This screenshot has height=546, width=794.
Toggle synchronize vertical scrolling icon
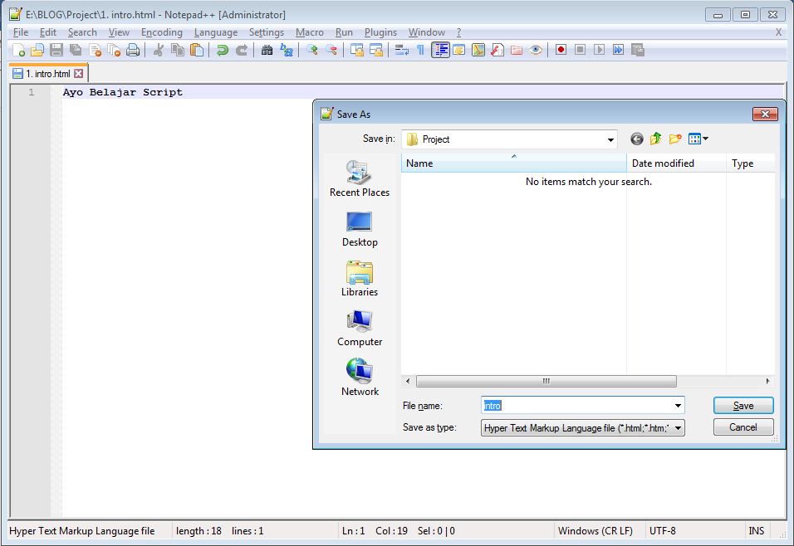pyautogui.click(x=357, y=50)
